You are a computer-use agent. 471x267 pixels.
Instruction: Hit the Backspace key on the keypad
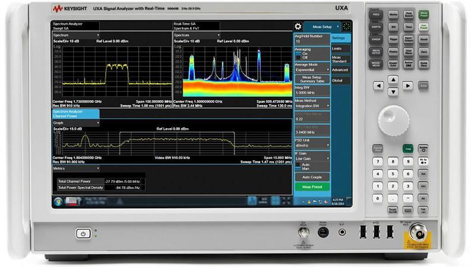coord(423,161)
